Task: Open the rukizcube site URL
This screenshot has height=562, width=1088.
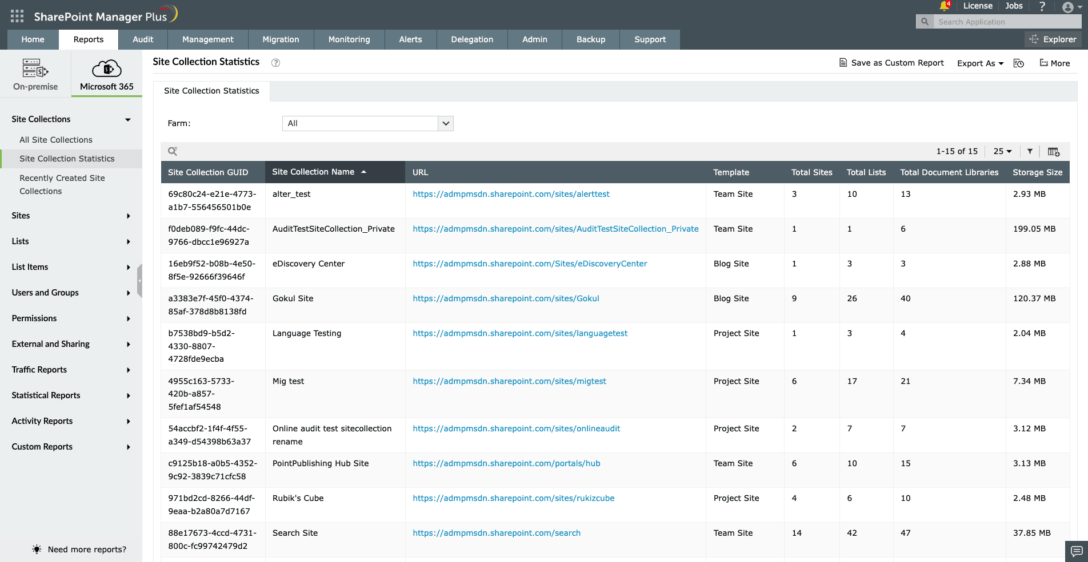Action: (514, 498)
